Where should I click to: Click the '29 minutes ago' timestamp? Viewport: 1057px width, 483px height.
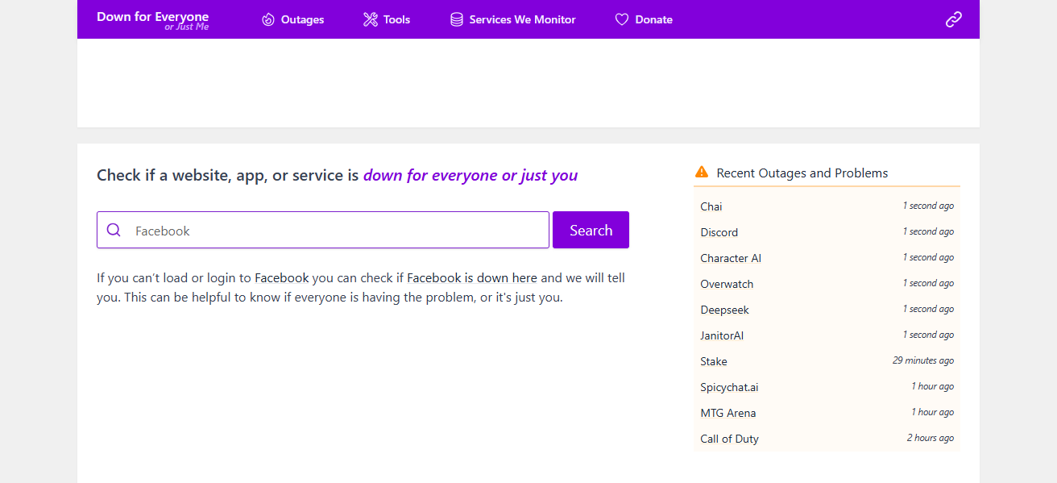point(923,360)
